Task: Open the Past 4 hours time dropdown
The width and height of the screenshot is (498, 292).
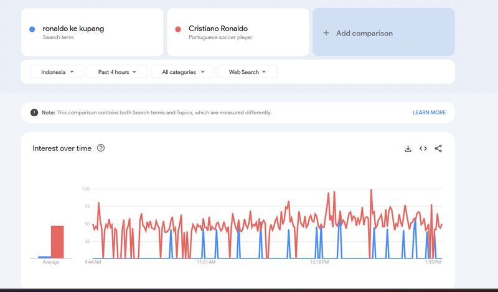Action: click(117, 72)
